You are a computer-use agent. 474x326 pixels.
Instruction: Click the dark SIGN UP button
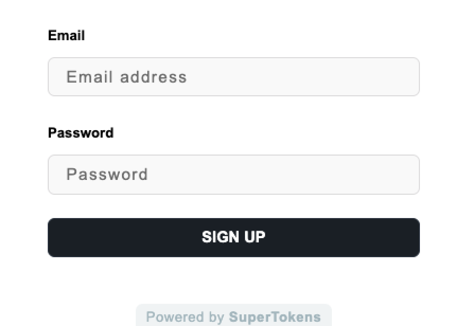[x=233, y=237]
